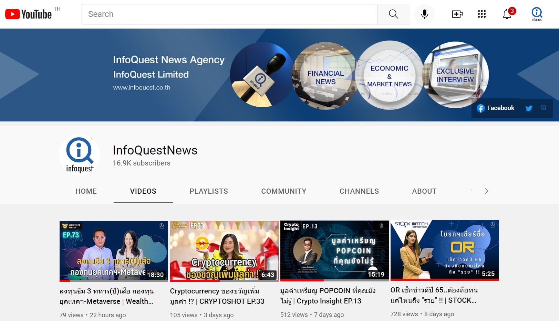The width and height of the screenshot is (559, 321).
Task: Open the Facebook link on banner
Action: [x=496, y=108]
